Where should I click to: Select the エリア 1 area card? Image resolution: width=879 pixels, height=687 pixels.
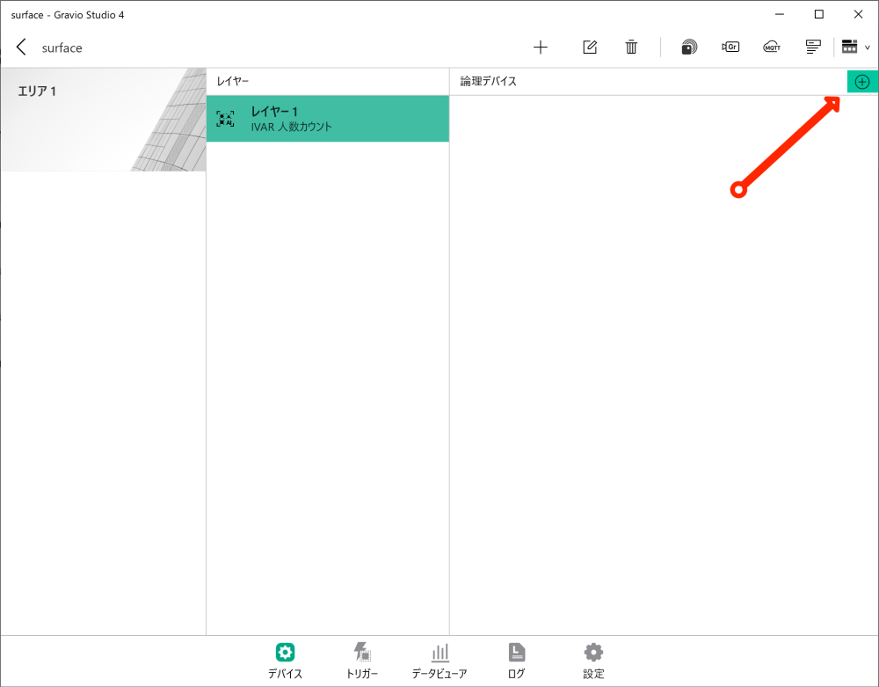click(103, 120)
